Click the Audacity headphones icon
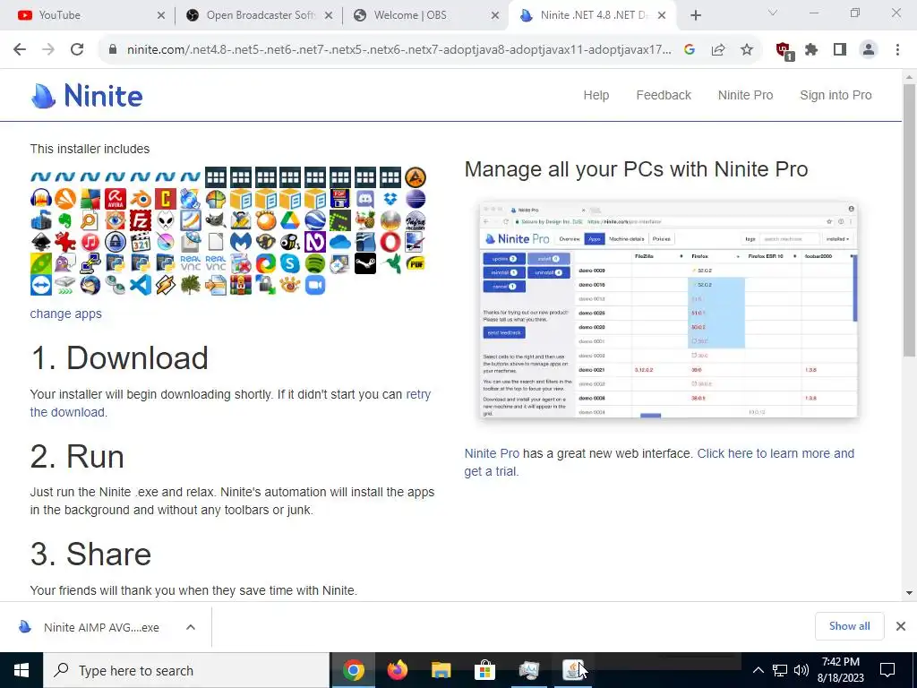This screenshot has width=917, height=688. [x=41, y=199]
